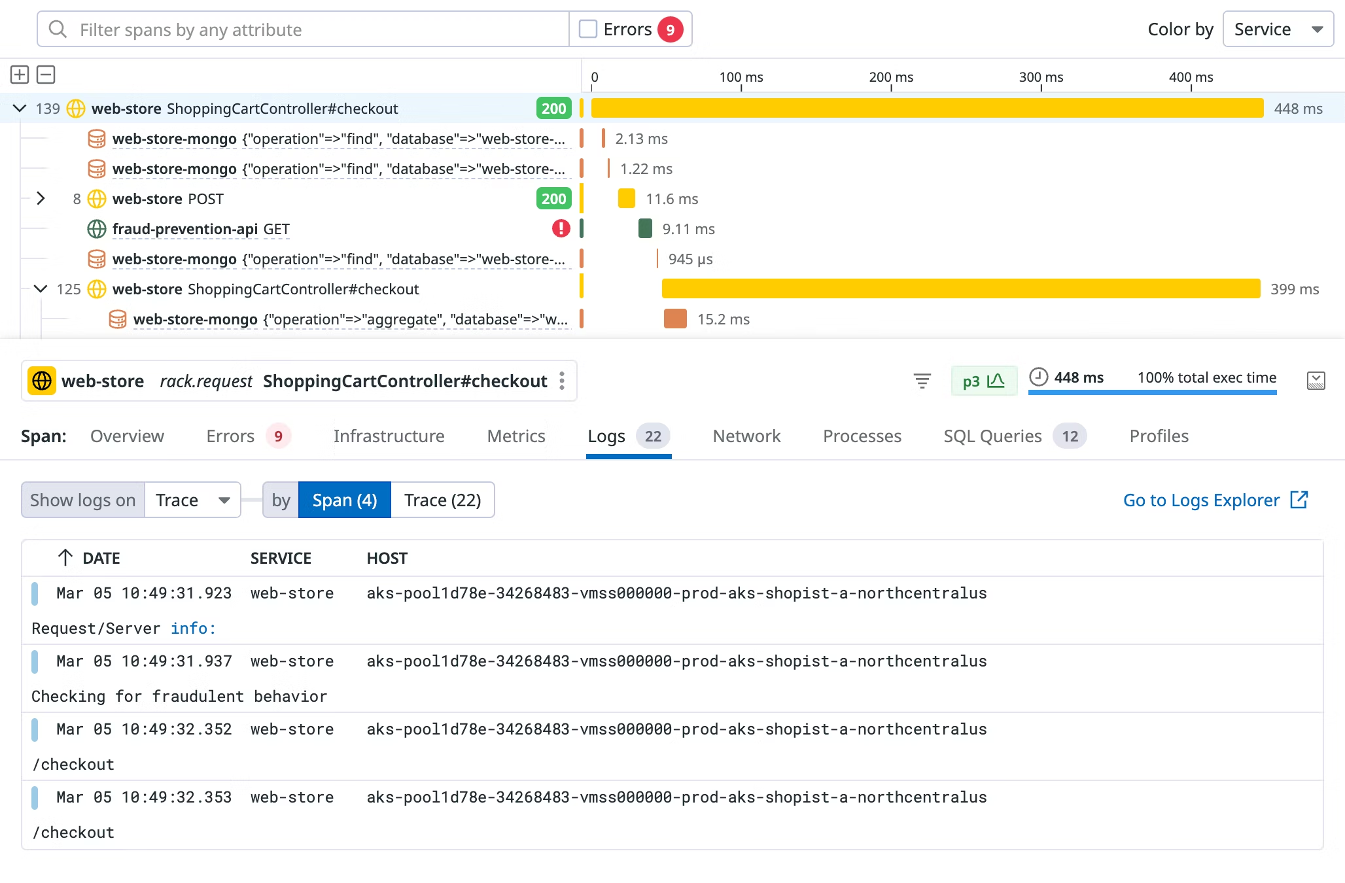Click the error icon on fraud-prevention-api GET span
This screenshot has height=883, width=1345.
(x=561, y=228)
